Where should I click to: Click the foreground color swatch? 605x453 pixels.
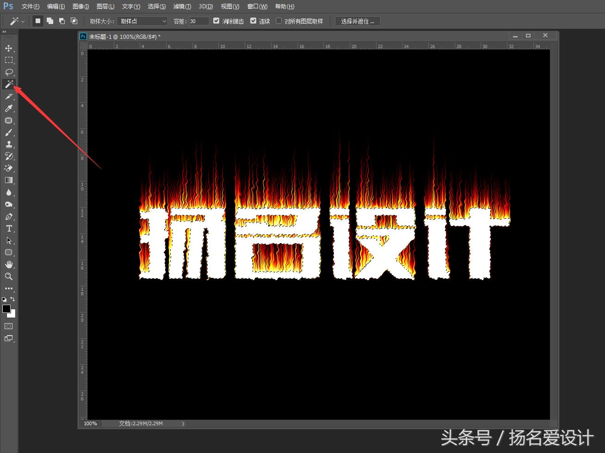[6, 309]
